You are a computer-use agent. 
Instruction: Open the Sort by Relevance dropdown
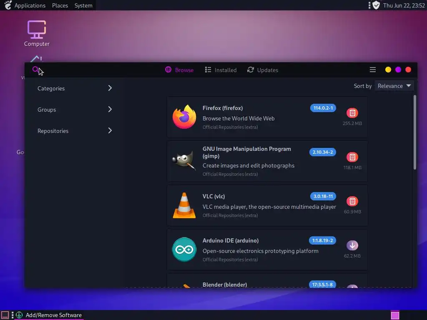tap(394, 86)
